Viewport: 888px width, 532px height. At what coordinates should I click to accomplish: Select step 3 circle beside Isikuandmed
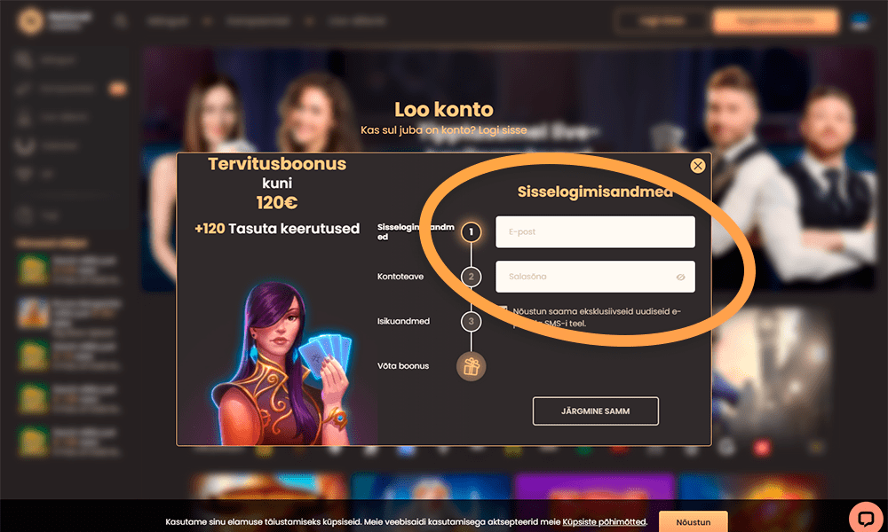pyautogui.click(x=472, y=321)
